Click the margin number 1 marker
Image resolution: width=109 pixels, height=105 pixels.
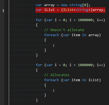click(3, 11)
